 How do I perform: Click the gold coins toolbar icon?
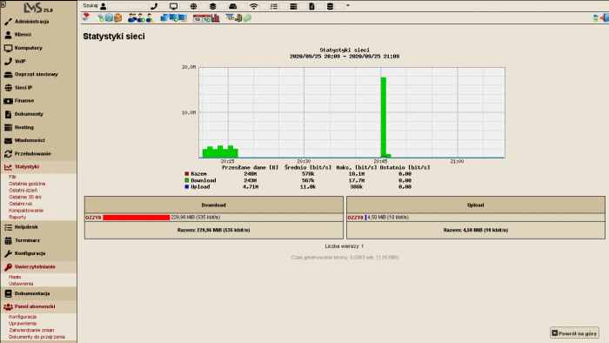(238, 18)
